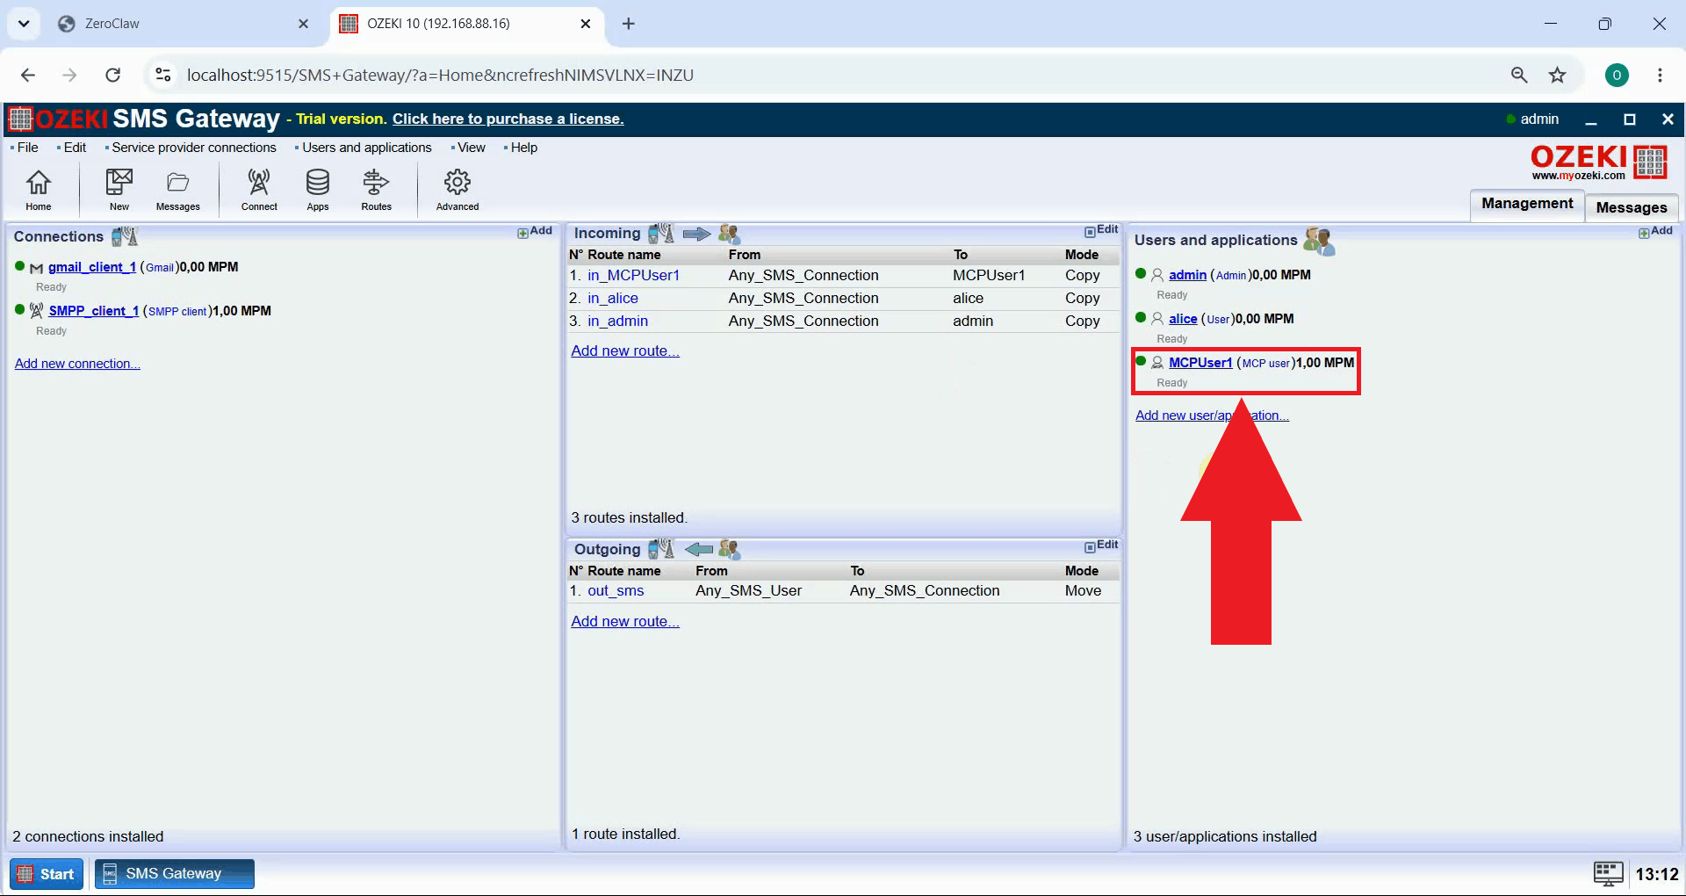
Task: Open the in_MCPUser1 incoming route
Action: click(x=633, y=276)
